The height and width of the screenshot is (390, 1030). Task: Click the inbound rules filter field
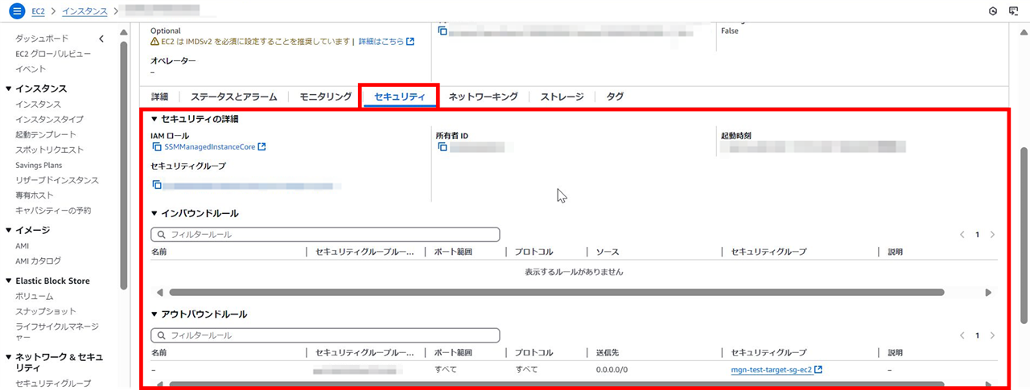(325, 235)
